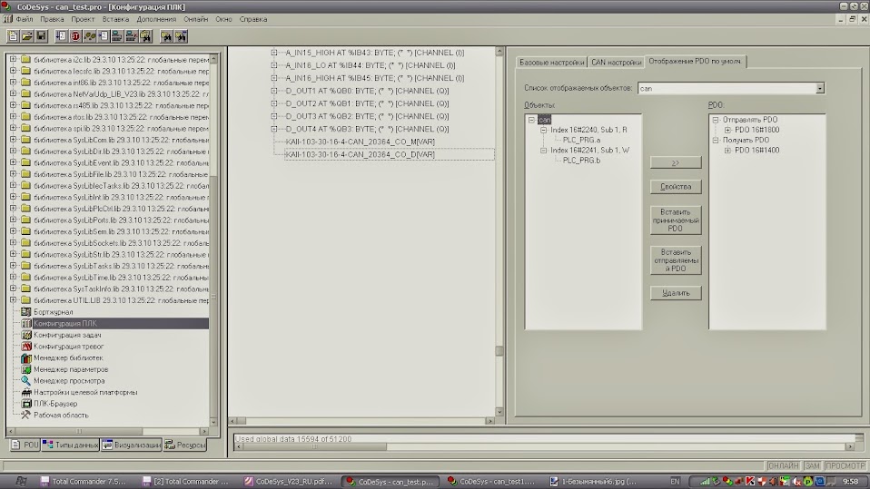
Task: Collapse the Index 16#2240 node
Action: click(x=544, y=130)
